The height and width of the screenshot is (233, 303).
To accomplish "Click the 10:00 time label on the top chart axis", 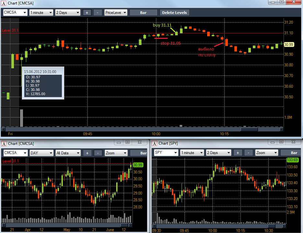I will point(156,134).
